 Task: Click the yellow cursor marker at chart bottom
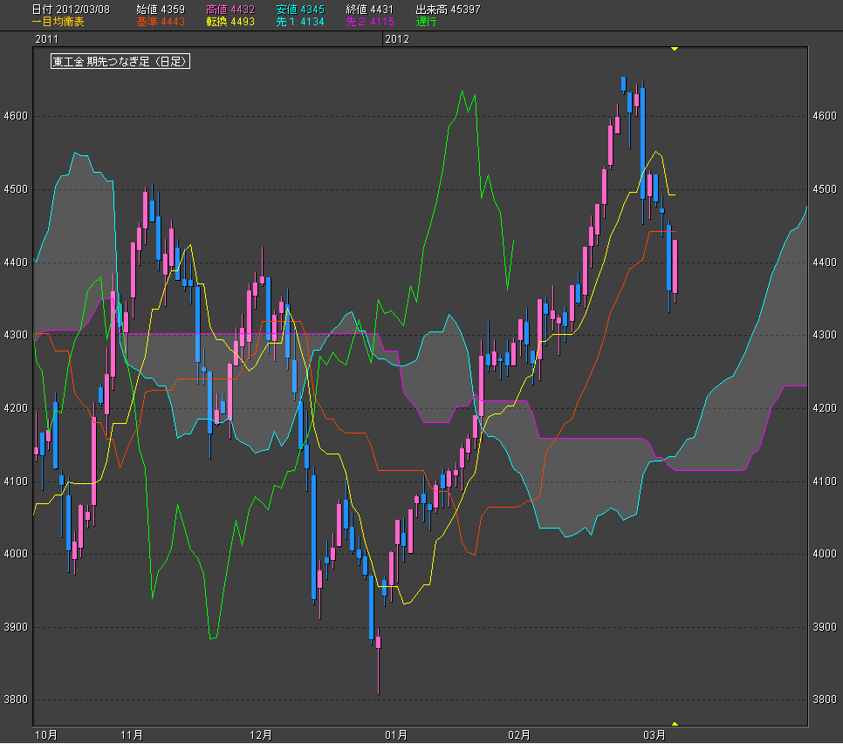(x=674, y=723)
